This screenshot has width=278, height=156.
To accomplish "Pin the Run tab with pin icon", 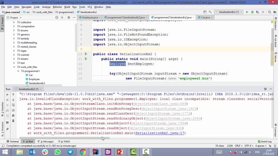I will 7,129.
